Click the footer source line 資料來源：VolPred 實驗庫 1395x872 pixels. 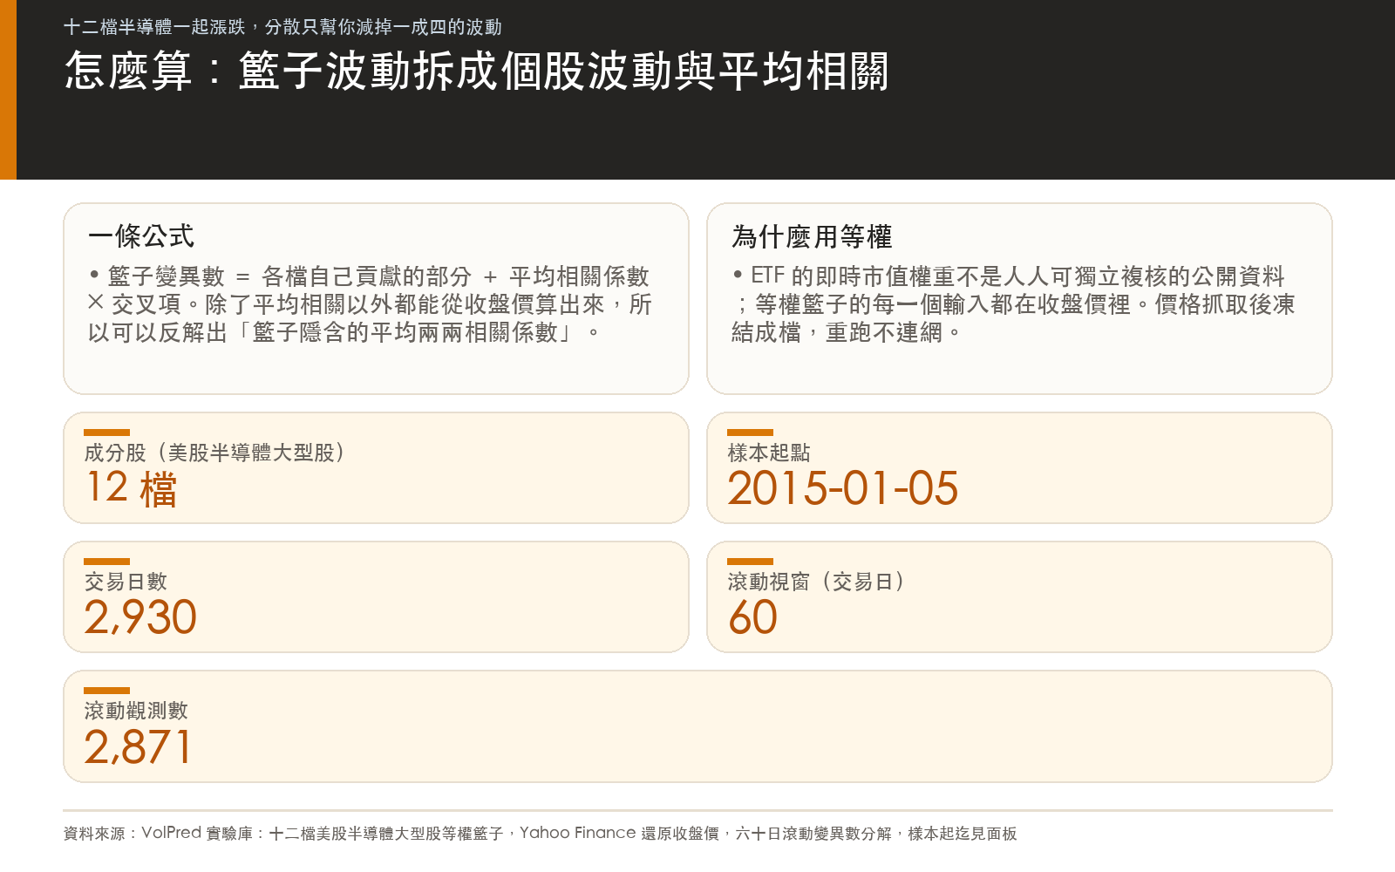click(540, 834)
